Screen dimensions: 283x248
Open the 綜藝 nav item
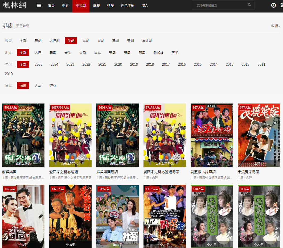click(x=97, y=5)
